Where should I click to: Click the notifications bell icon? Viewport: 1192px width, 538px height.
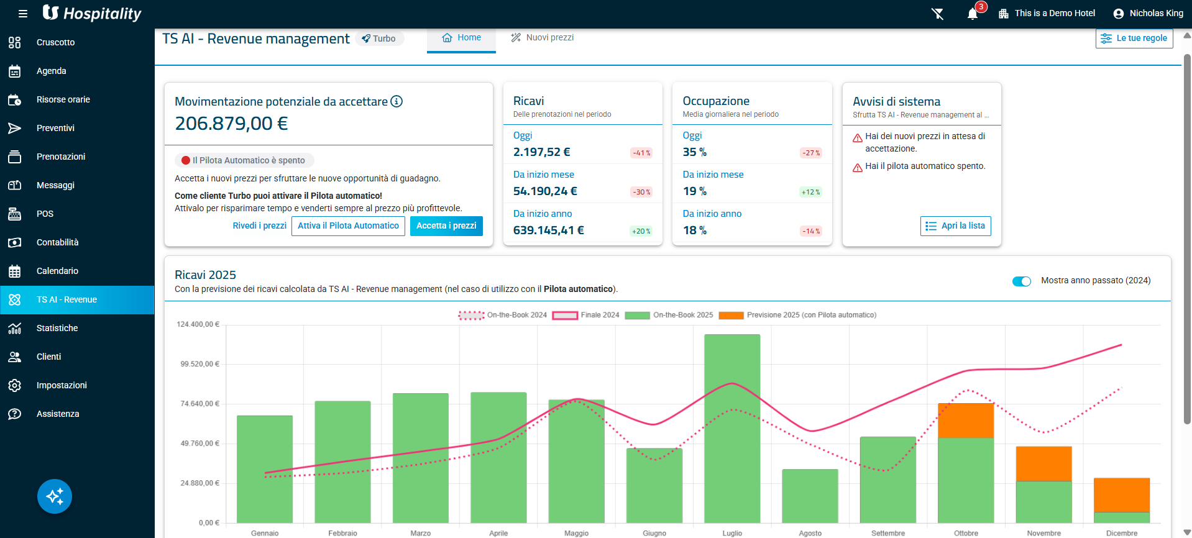[973, 14]
